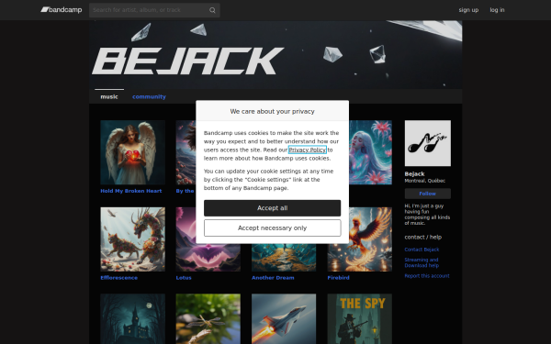Open the blue-haired woman album cover
The height and width of the screenshot is (344, 551).
tap(371, 152)
